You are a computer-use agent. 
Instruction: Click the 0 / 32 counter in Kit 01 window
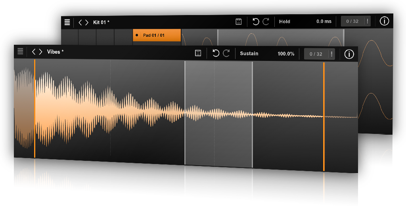[352, 21]
